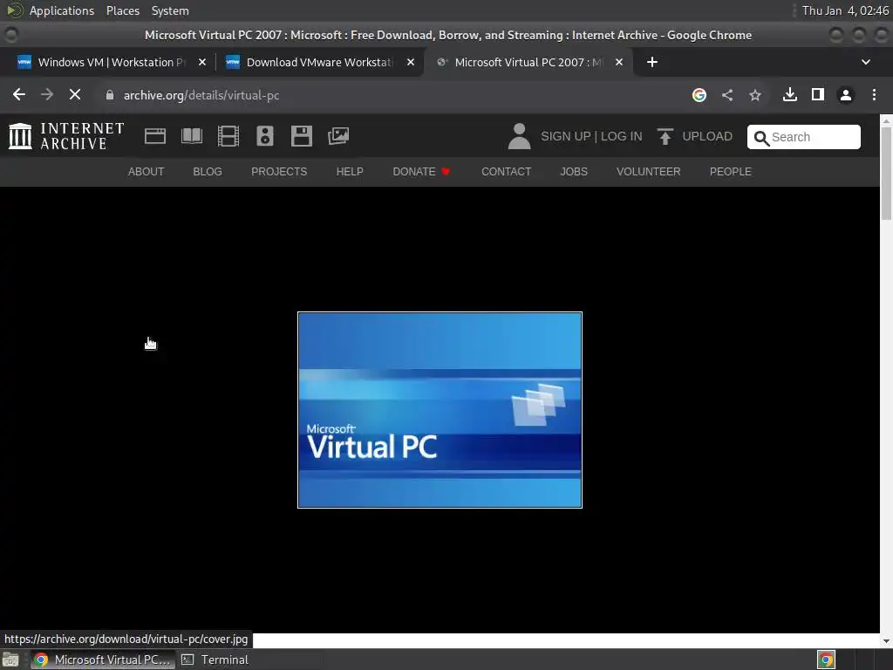Open the ABOUT link
Screen dimensions: 893x670
pyautogui.click(x=146, y=172)
